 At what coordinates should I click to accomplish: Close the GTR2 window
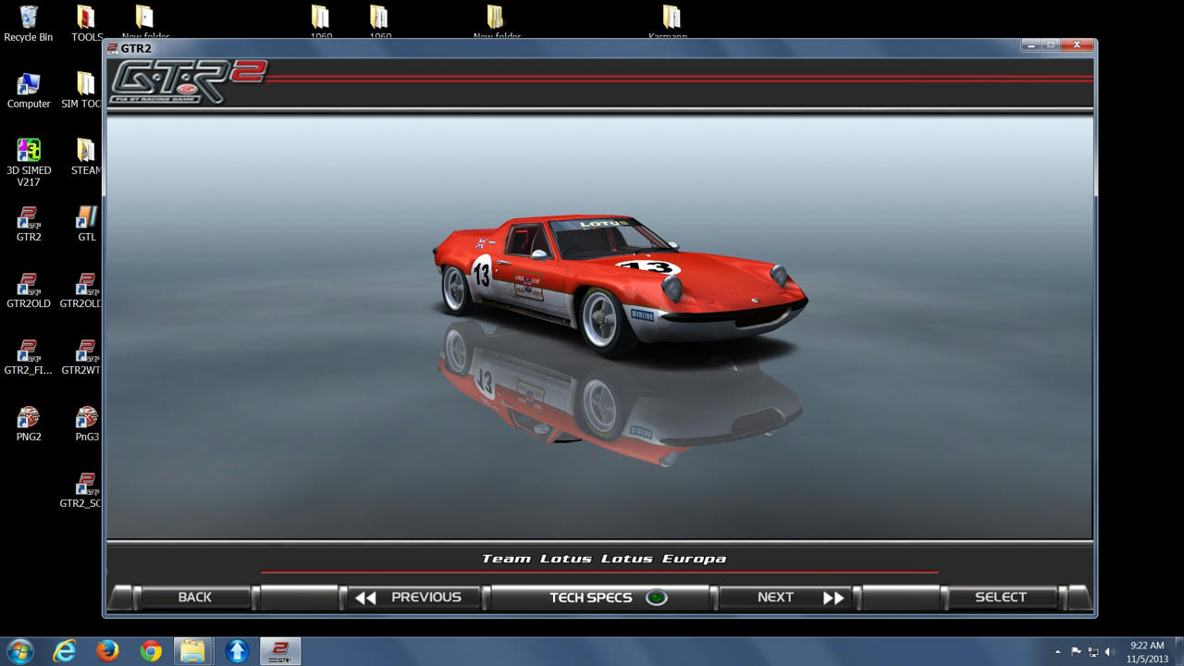coord(1077,44)
